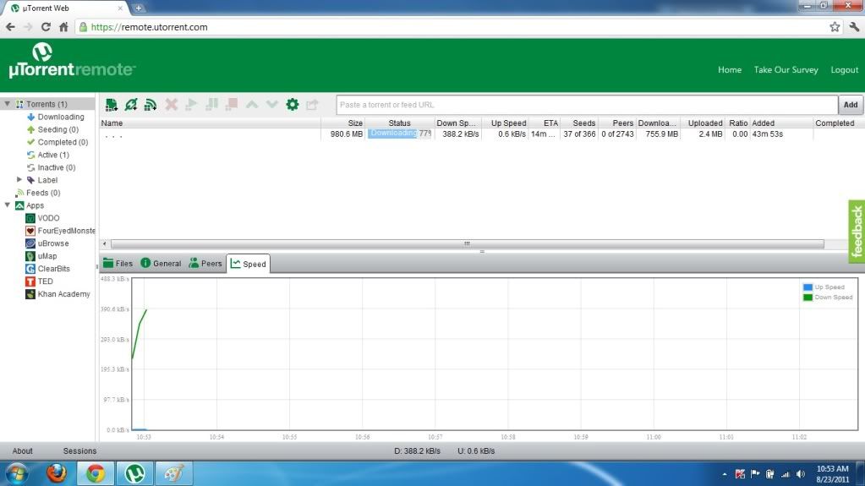Click the Add button next to URL field

click(851, 105)
